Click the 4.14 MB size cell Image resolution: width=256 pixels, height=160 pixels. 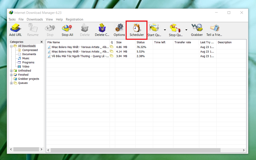coord(122,52)
